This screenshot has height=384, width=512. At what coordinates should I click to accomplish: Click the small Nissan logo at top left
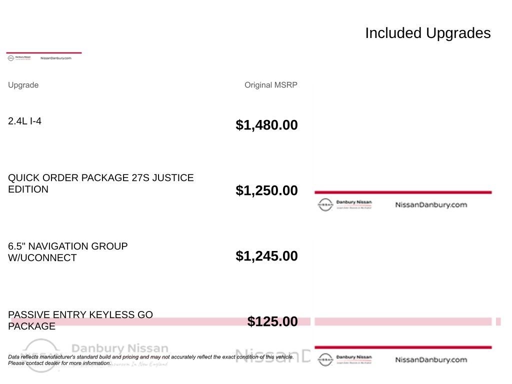[11, 58]
